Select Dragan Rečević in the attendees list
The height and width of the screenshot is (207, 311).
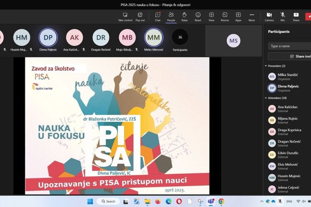[x=288, y=143]
